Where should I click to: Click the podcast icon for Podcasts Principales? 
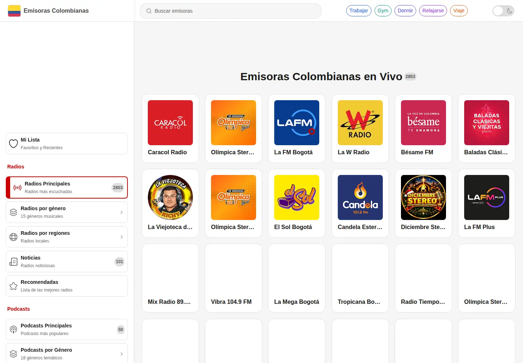coord(13,330)
